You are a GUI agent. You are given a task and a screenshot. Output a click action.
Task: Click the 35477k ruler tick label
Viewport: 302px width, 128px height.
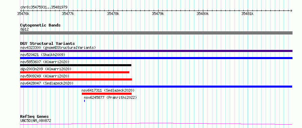tap(68, 14)
